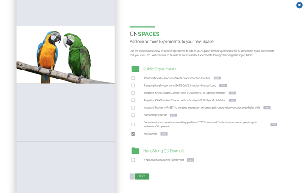Click the NanoString QC Example folder icon

click(135, 151)
